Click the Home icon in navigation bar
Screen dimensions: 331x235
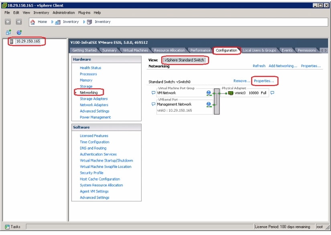click(x=33, y=22)
